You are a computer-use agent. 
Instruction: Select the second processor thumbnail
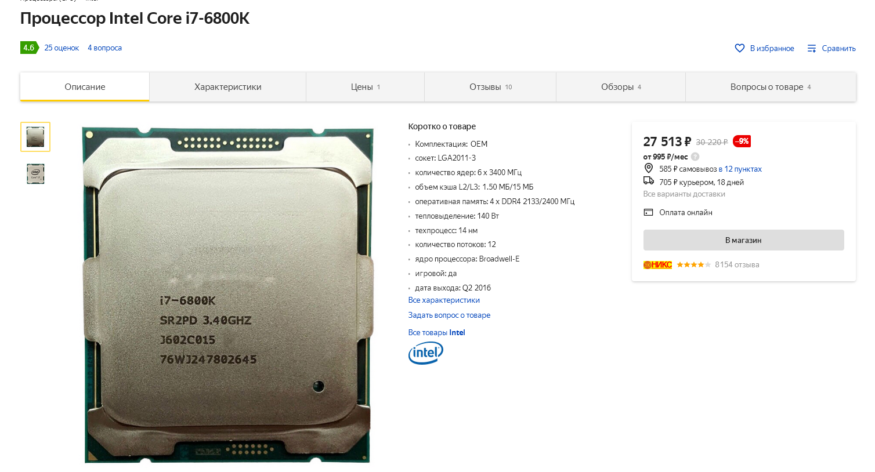[35, 173]
